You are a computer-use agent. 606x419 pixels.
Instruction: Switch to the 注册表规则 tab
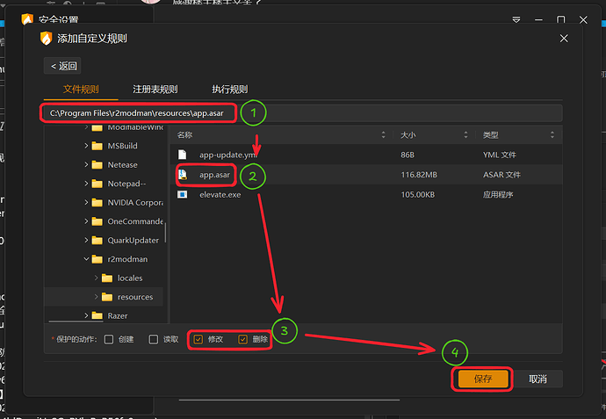tap(155, 90)
